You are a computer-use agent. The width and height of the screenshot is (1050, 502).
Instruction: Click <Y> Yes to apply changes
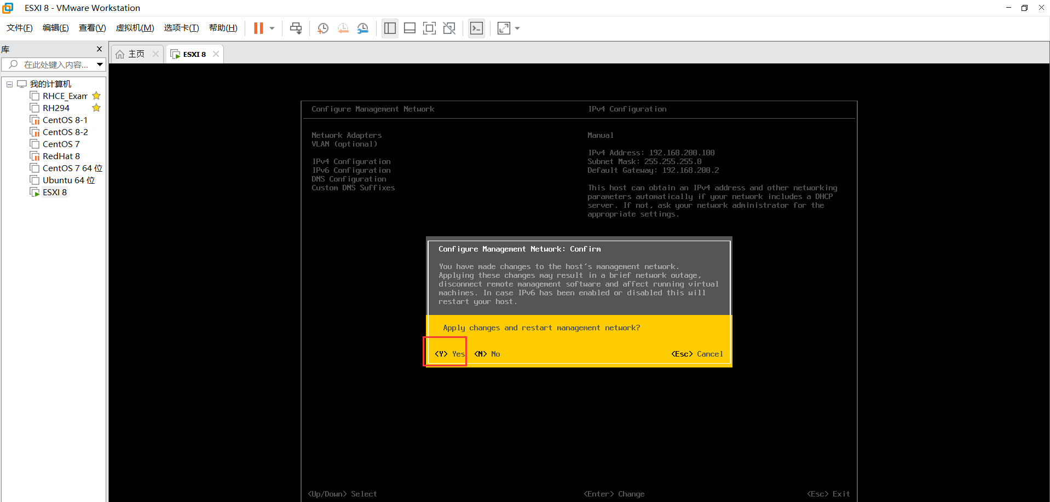449,354
